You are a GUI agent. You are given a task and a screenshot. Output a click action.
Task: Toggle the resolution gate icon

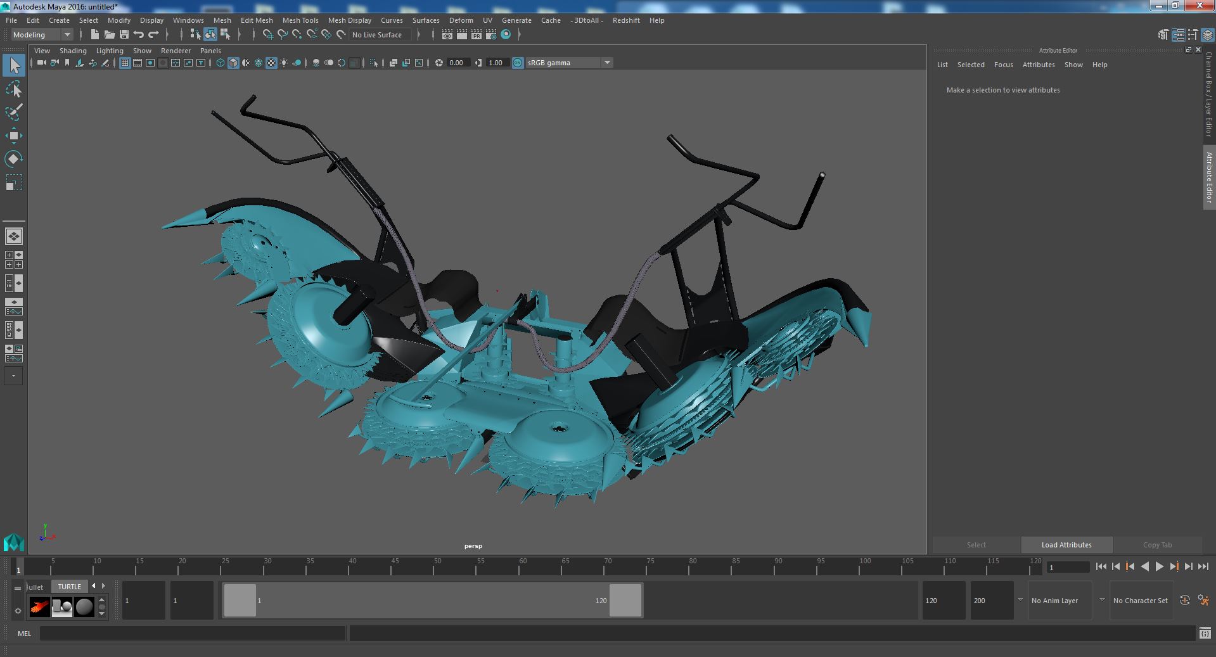[150, 63]
